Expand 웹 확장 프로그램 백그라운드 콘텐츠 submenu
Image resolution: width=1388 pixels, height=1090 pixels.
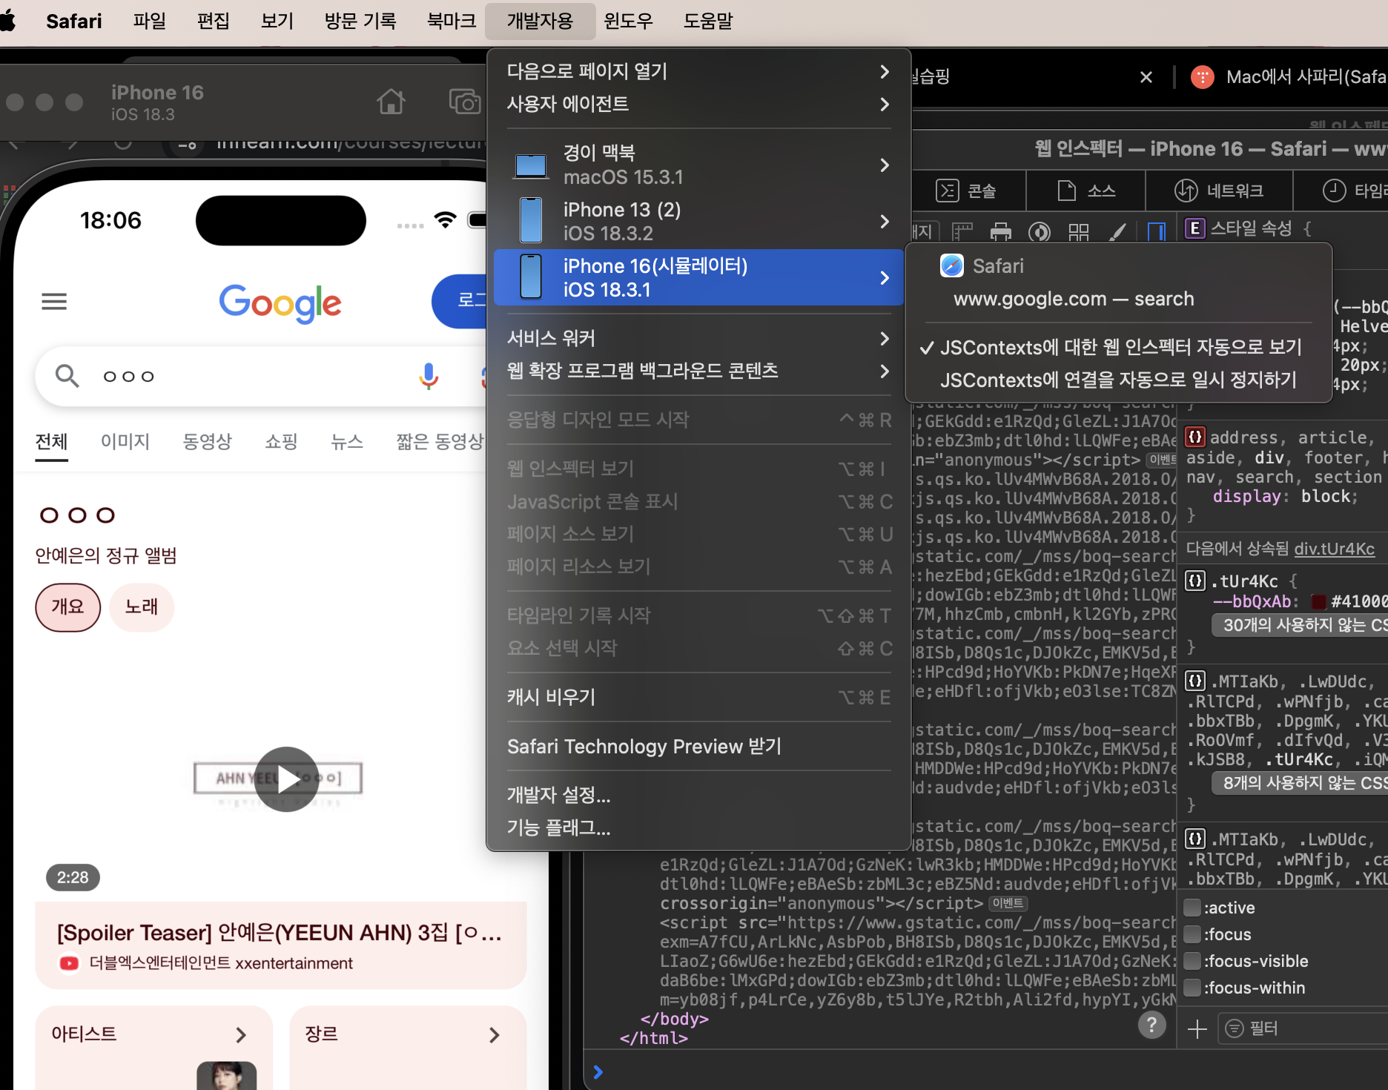pyautogui.click(x=884, y=371)
